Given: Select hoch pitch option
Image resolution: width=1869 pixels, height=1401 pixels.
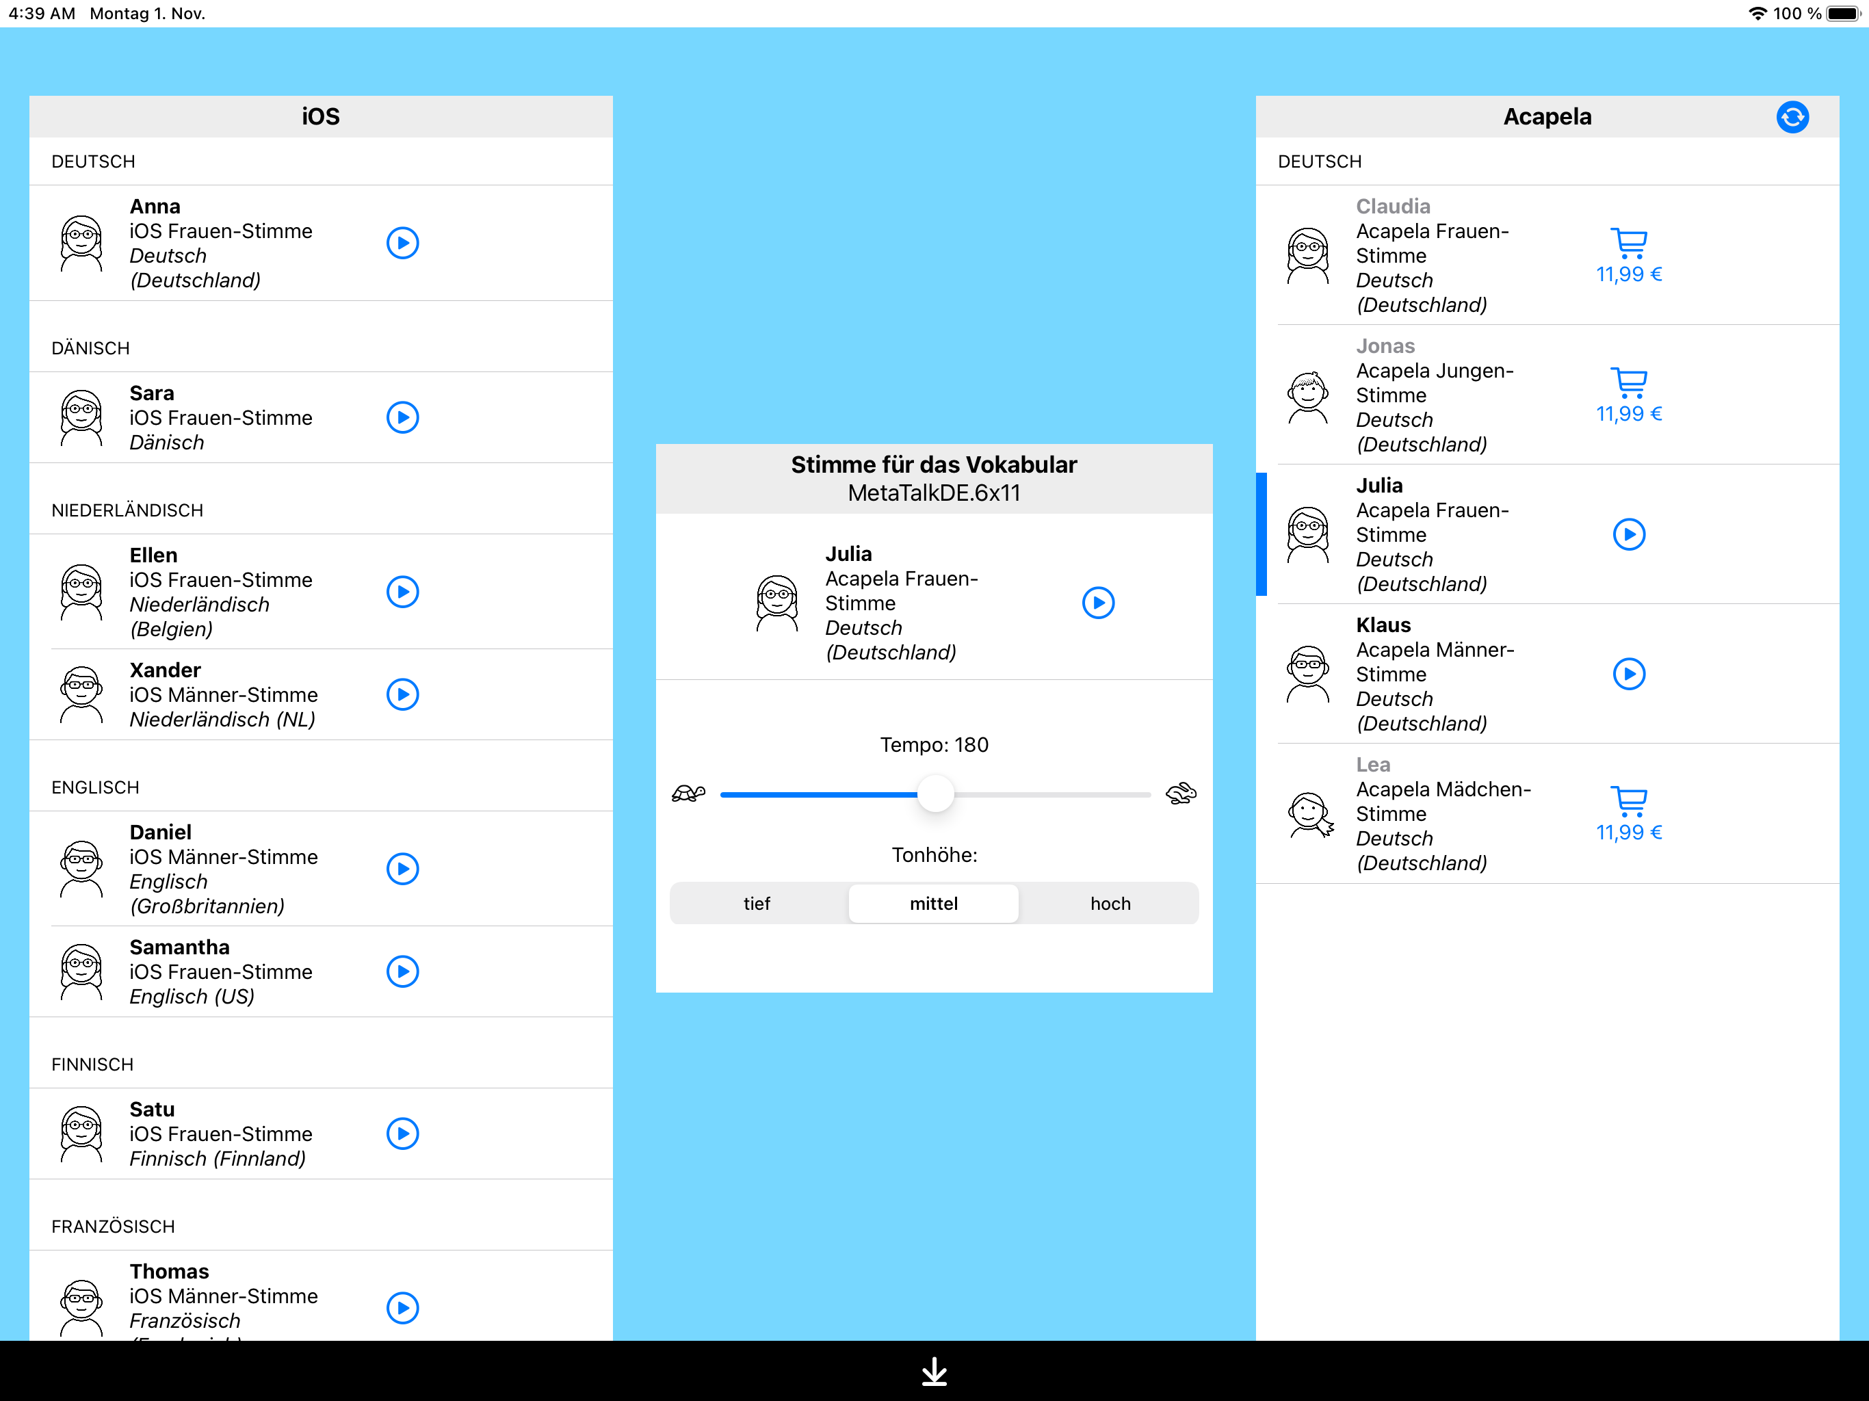Looking at the screenshot, I should point(1110,904).
